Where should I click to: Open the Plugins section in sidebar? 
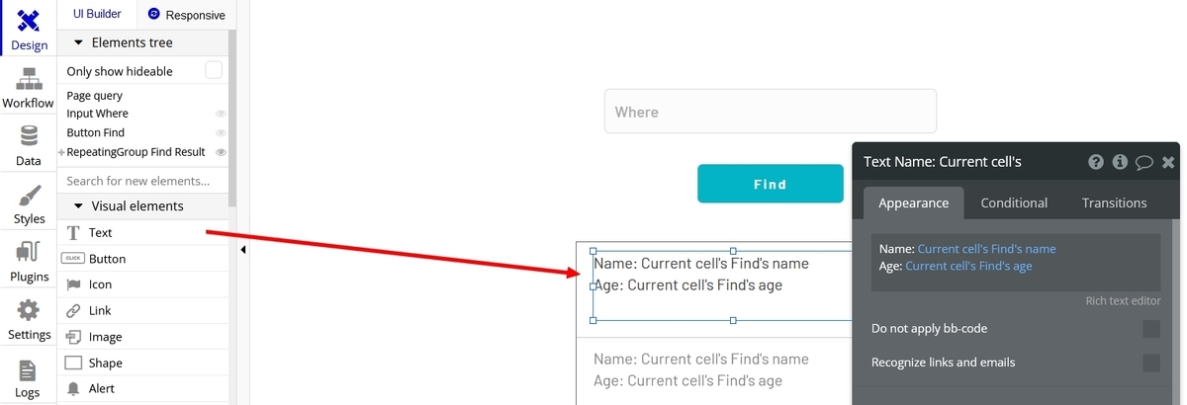click(28, 261)
